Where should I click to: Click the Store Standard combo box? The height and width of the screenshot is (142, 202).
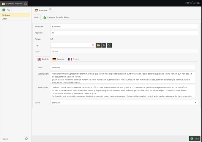click(124, 103)
